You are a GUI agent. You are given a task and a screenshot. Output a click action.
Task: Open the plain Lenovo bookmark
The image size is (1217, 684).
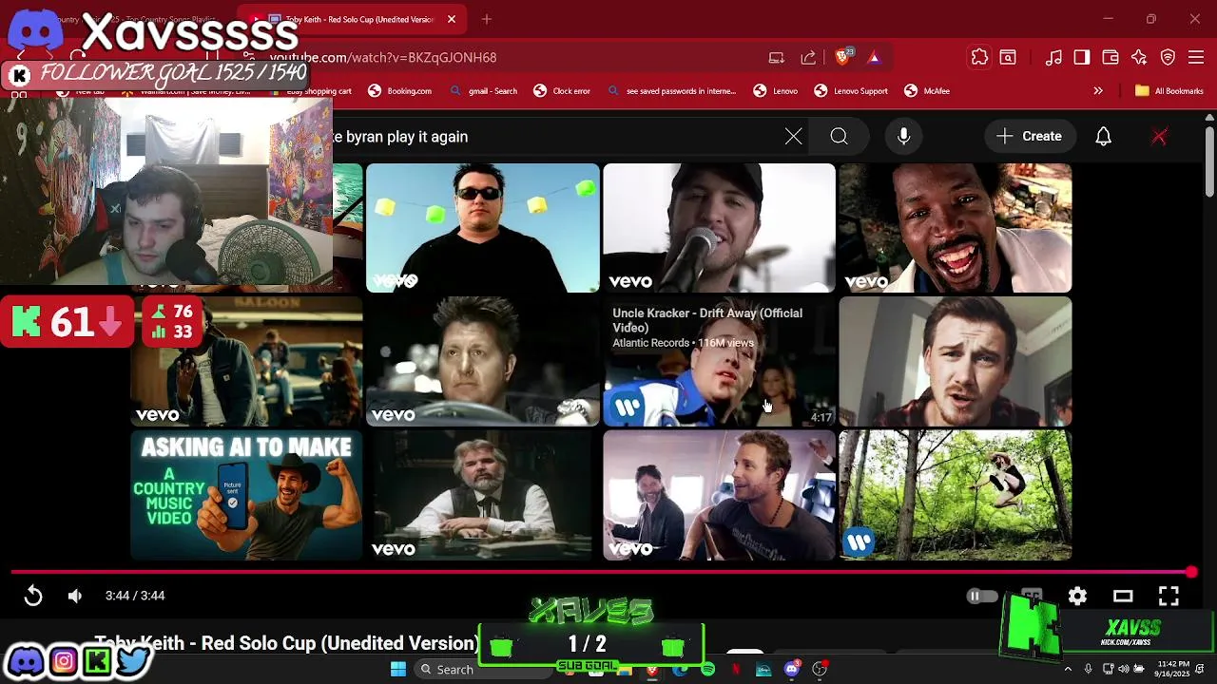(775, 91)
